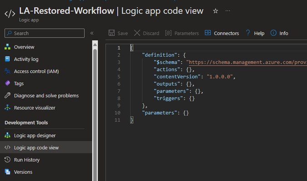Click the Overview icon in the sidebar
Screen dimensions: 307x181
point(7,47)
